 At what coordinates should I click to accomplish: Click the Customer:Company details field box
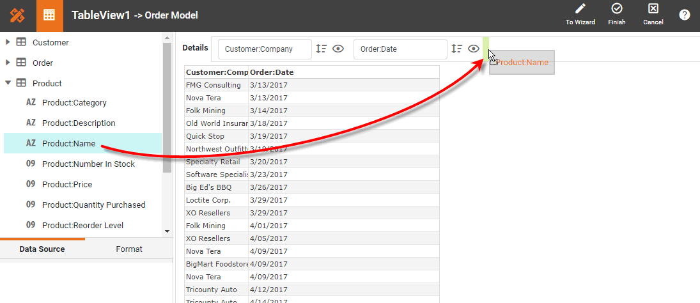point(265,49)
